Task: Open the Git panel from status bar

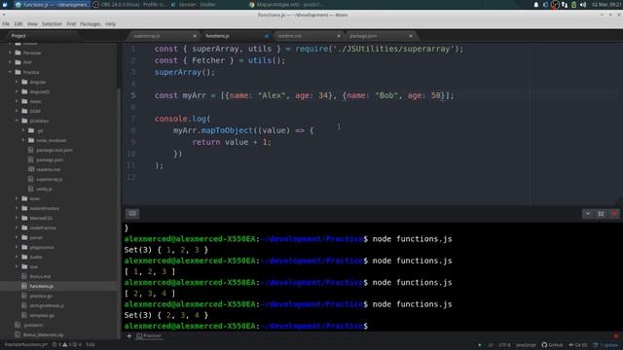Action: click(x=578, y=345)
